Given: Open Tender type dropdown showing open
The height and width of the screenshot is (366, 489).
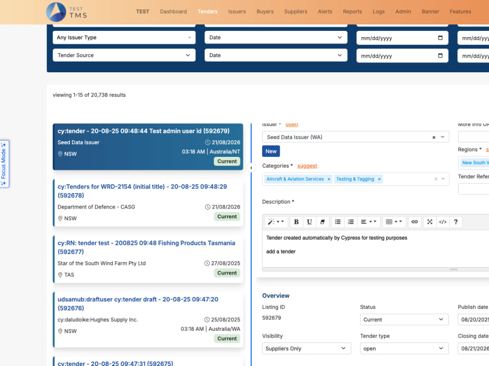Looking at the screenshot, I should point(404,348).
